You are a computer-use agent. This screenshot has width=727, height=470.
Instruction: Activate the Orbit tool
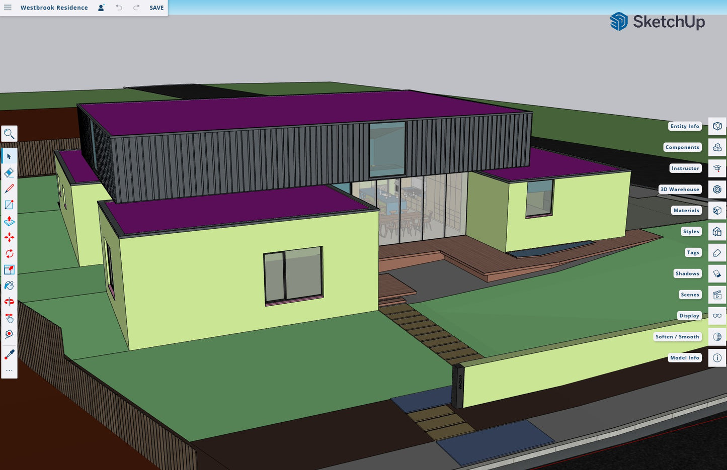[9, 302]
